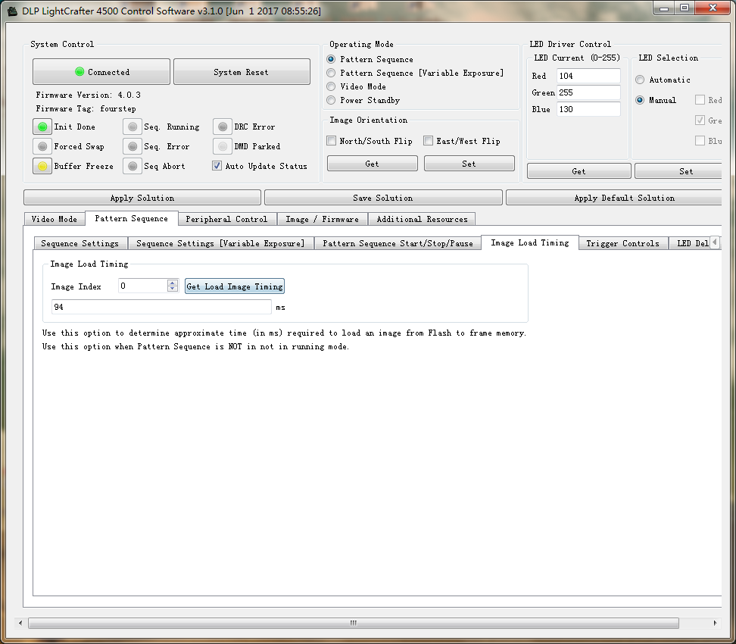
Task: Toggle the Green LED checkbox
Action: point(700,120)
